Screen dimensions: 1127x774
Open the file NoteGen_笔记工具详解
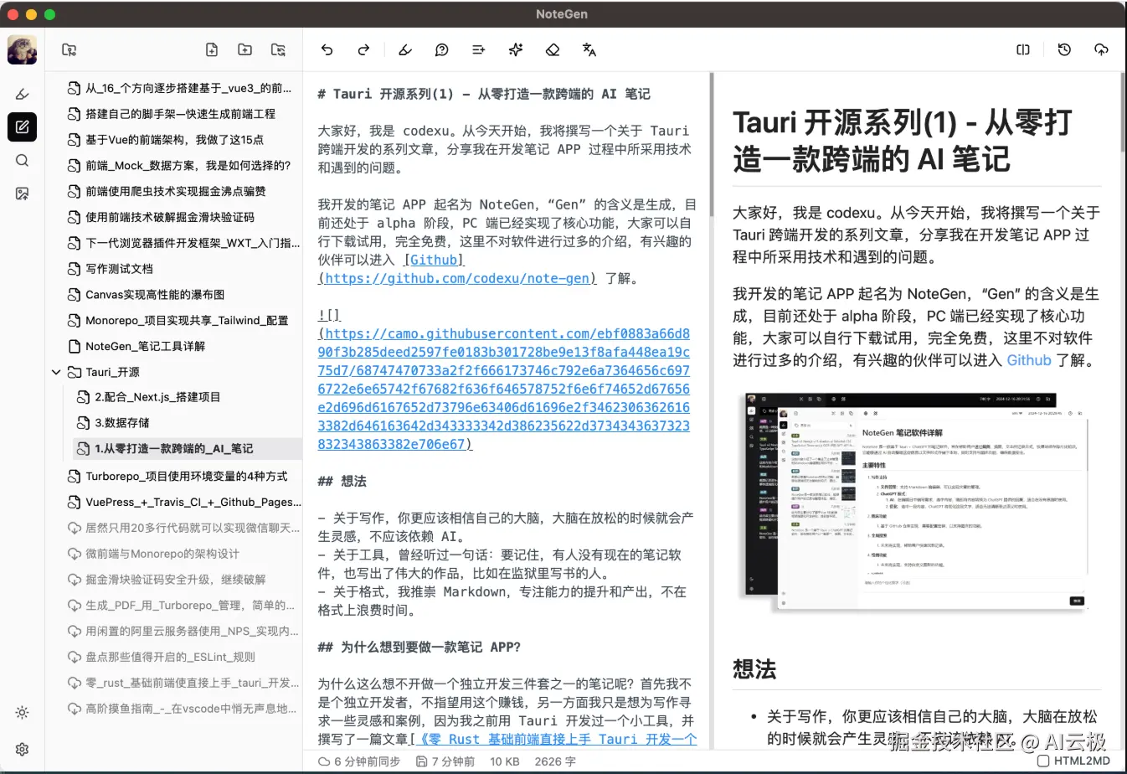click(x=145, y=346)
